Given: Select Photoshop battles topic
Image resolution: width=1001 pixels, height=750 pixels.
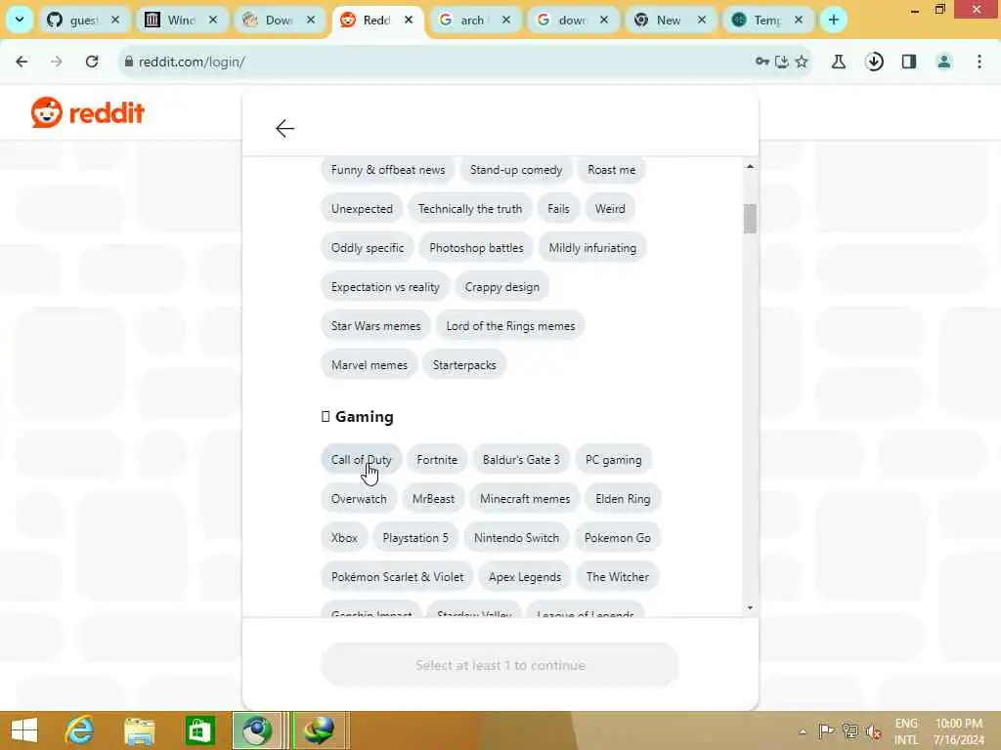Looking at the screenshot, I should click(476, 247).
